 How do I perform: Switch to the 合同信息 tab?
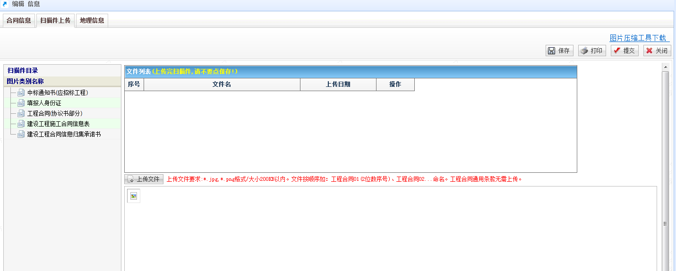click(x=19, y=21)
